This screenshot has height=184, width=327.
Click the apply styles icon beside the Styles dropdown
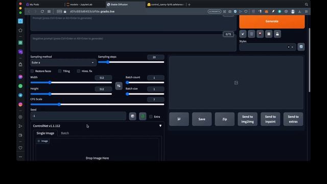click(301, 47)
